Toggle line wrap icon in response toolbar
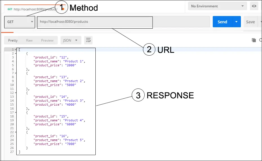The width and height of the screenshot is (262, 161). [x=88, y=40]
